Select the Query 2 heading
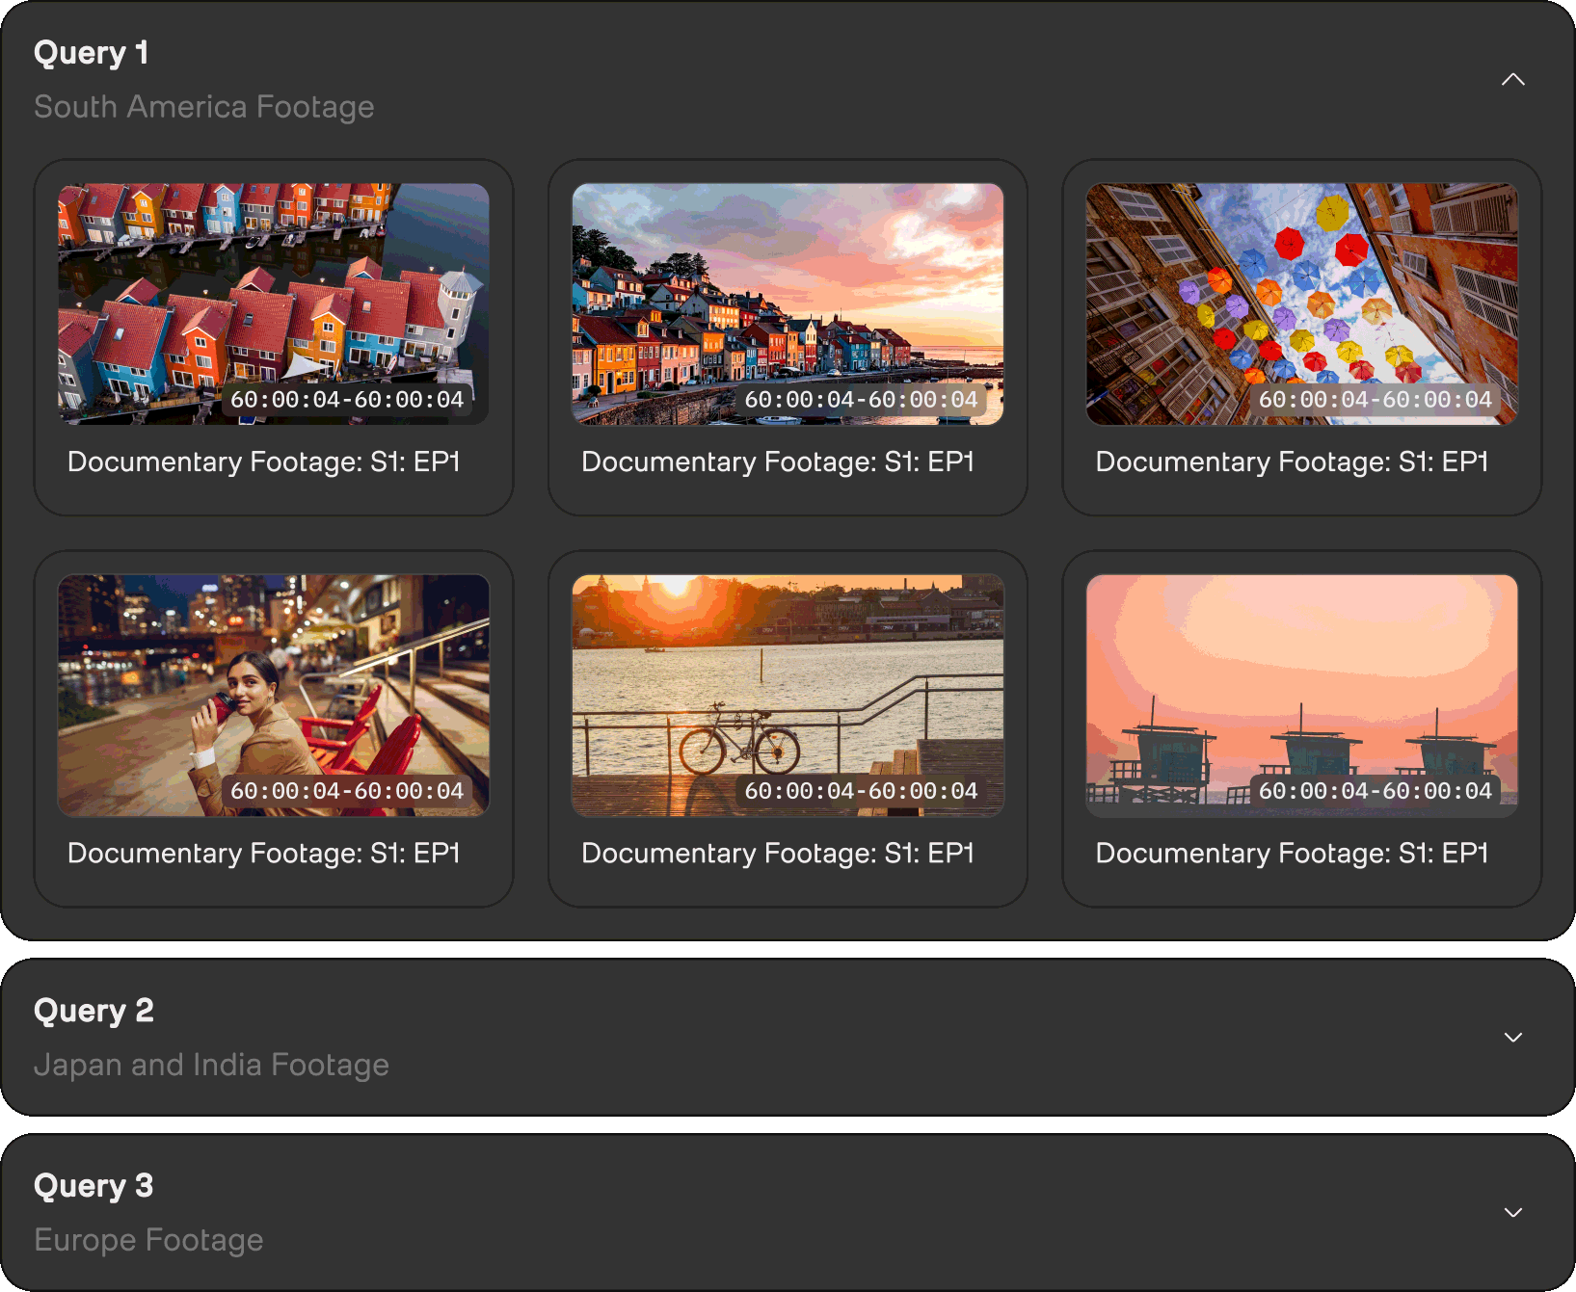The height and width of the screenshot is (1292, 1576). pos(93,1011)
